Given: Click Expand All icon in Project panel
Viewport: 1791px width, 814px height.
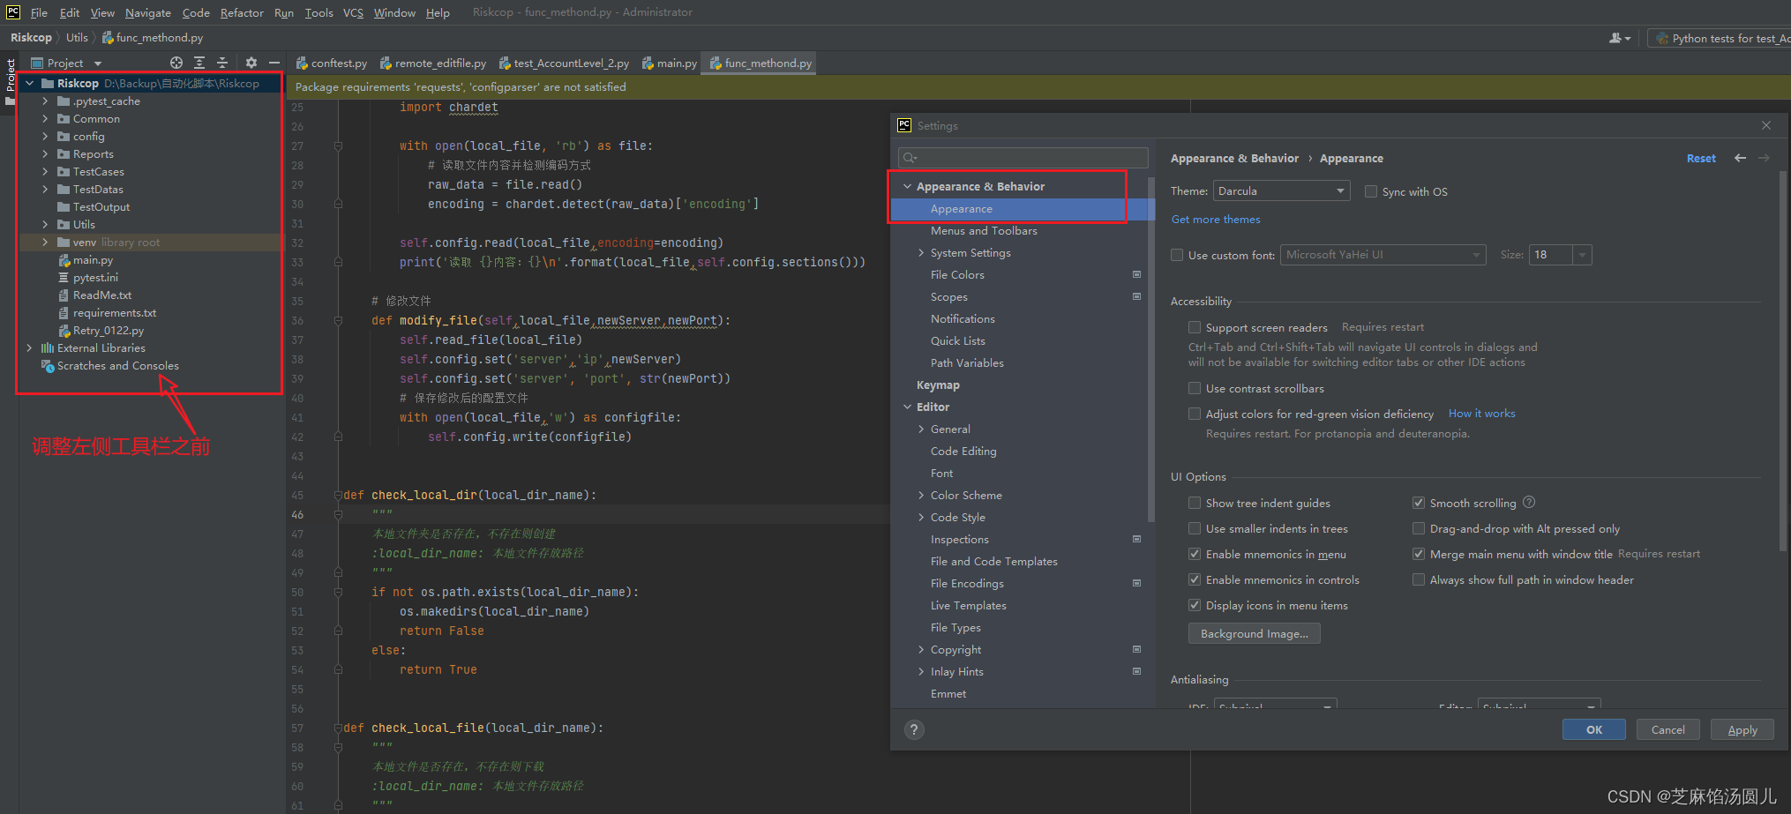Looking at the screenshot, I should point(199,63).
